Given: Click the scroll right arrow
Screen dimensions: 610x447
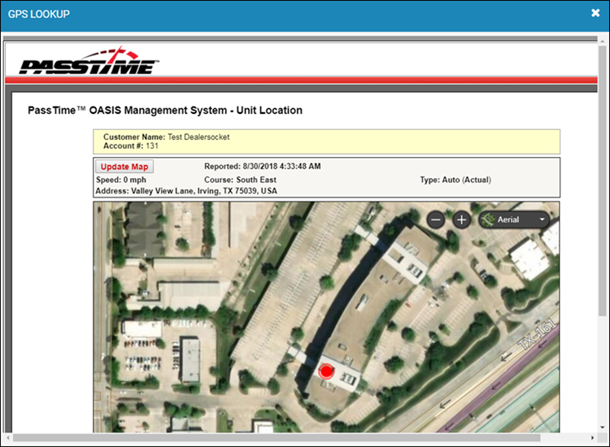Looking at the screenshot, I should (592, 438).
